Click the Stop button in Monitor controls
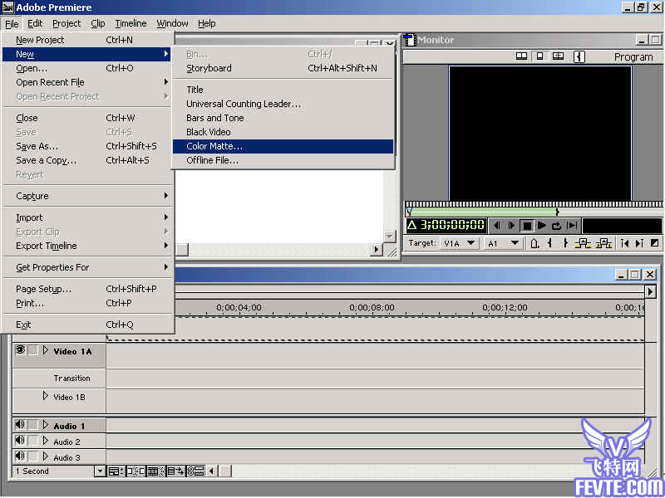Screen dimensions: 665x498 click(x=527, y=226)
